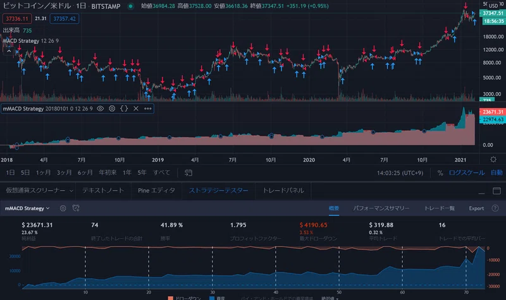Toggle mMACD Strategy visibility eye icon
This screenshot has width=506, height=300.
(101, 109)
